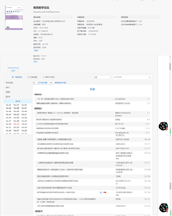Click the search magnifier icon
Image resolution: width=172 pixels, height=216 pixels.
(149, 77)
